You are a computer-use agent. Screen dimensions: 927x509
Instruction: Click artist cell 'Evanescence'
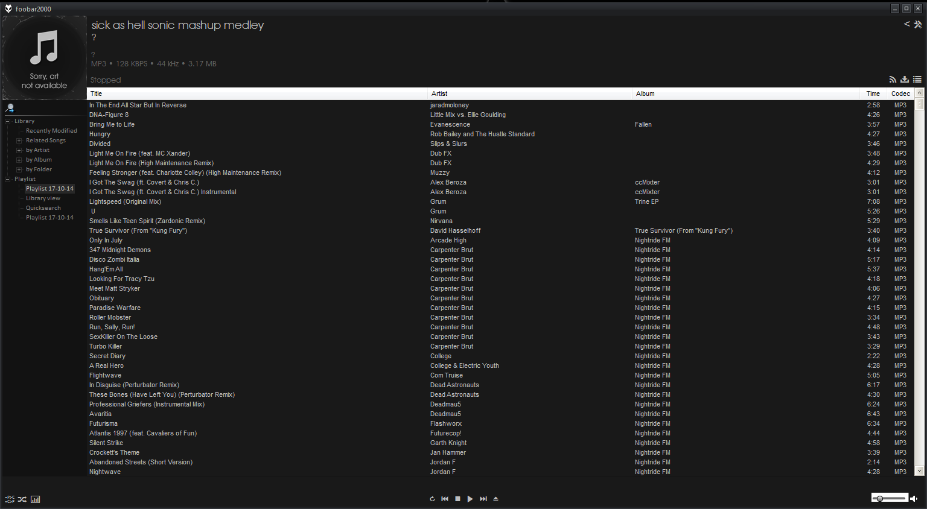[x=450, y=124]
